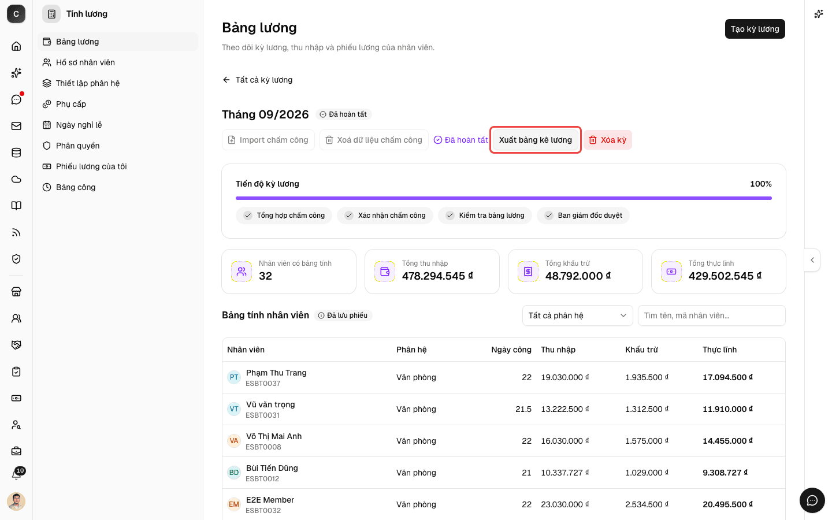Click the Tiến độ kỳ lương progress bar
Viewport: 832px width, 520px height.
(x=504, y=198)
